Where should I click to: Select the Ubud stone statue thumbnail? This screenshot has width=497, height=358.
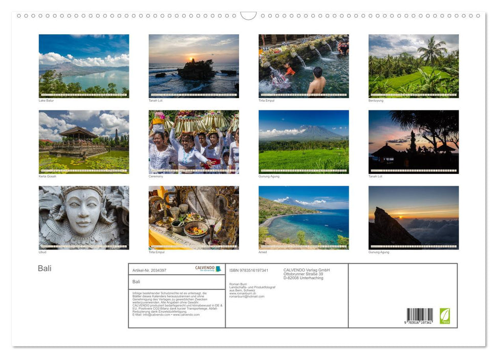coord(83,217)
